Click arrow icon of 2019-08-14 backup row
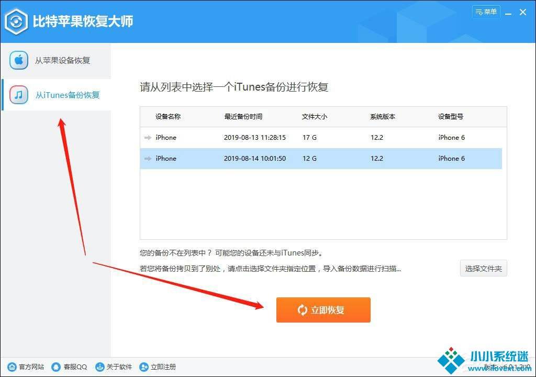 [148, 159]
